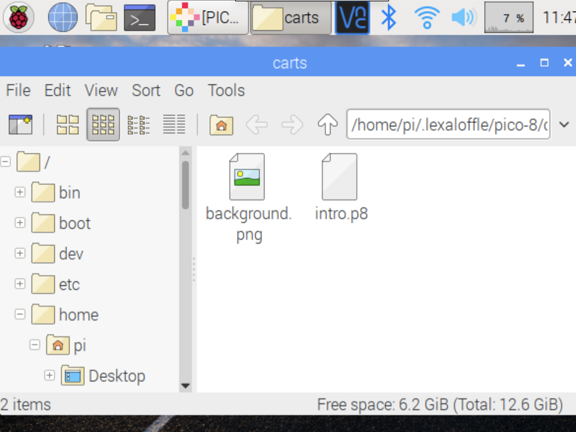The width and height of the screenshot is (576, 432).
Task: Open the path history dropdown arrow
Action: pos(564,124)
